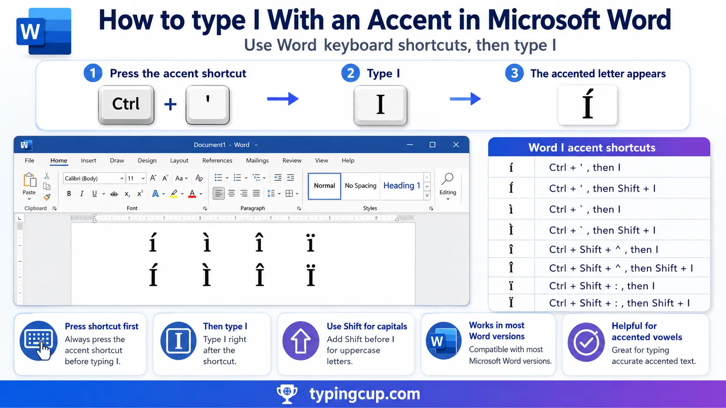Switch to the Draw tab
Image resolution: width=726 pixels, height=408 pixels.
[117, 160]
